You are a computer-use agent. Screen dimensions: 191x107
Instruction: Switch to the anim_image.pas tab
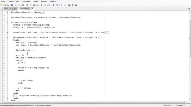[x=10, y=9]
